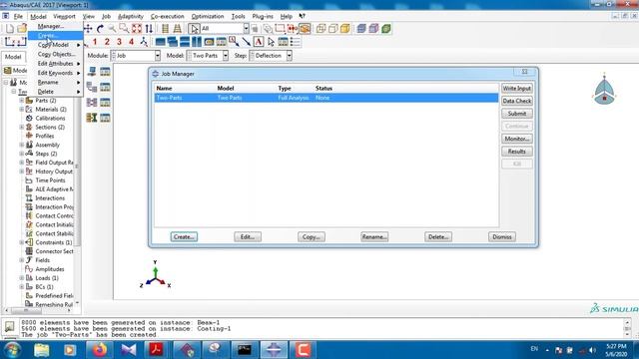Viewport: 639px width, 359px height.
Task: Apply saved view 1
Action: [x=95, y=42]
